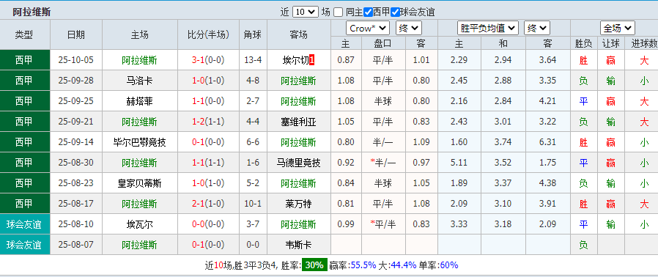Open the recent matches count dropdown
Image resolution: width=658 pixels, height=277 pixels.
[x=305, y=12]
